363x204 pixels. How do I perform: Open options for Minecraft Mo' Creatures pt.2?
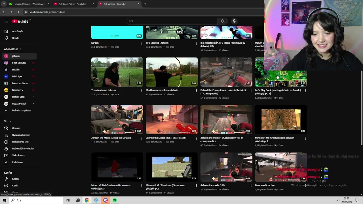tap(305, 138)
